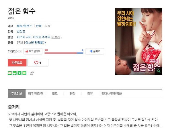The width and height of the screenshot is (172, 133).
Task: Open the 명대사/연관영화 tab
Action: [112, 94]
